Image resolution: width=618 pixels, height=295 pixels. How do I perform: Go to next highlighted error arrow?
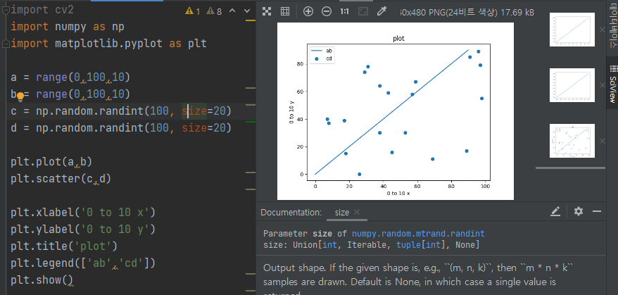pyautogui.click(x=247, y=11)
